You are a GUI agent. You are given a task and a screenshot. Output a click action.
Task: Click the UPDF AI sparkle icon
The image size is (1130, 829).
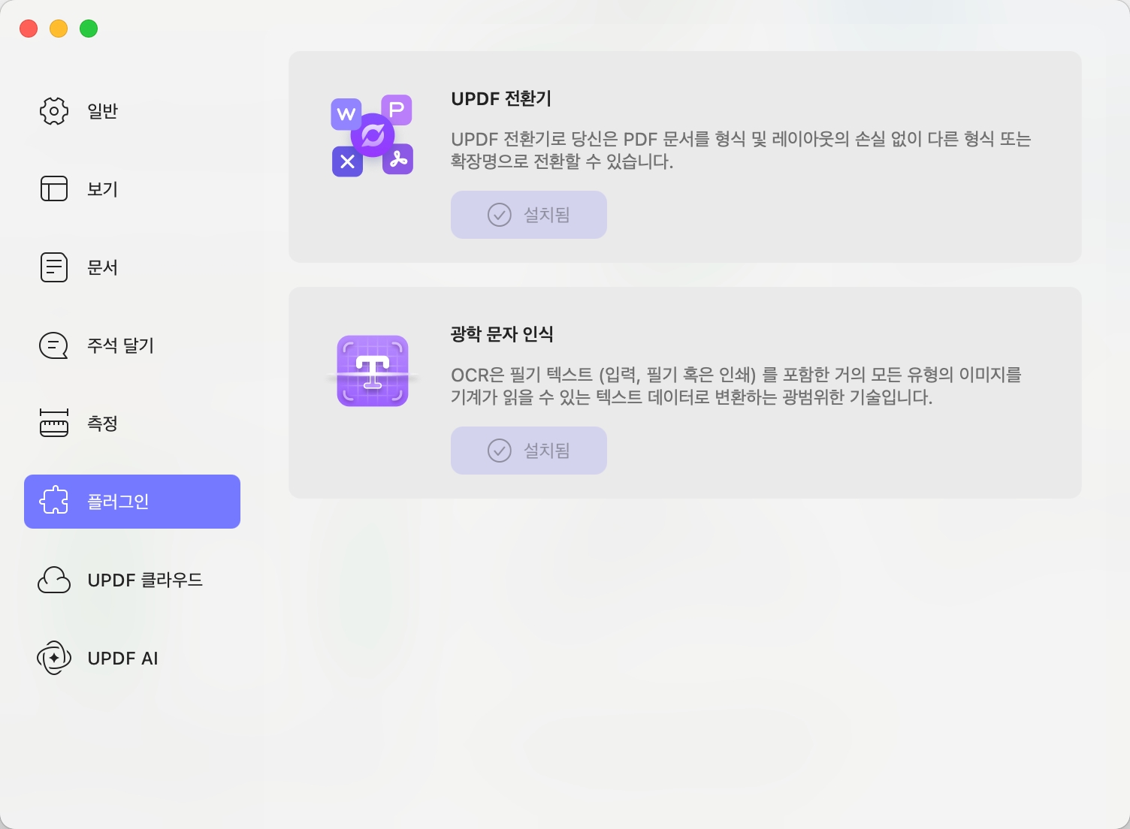point(54,658)
